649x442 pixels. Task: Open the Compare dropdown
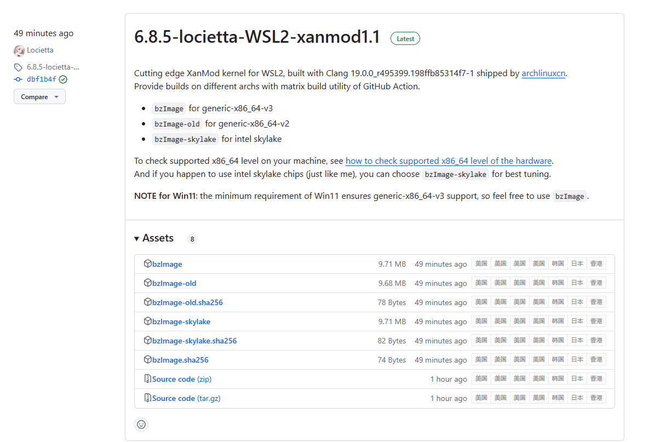click(39, 96)
